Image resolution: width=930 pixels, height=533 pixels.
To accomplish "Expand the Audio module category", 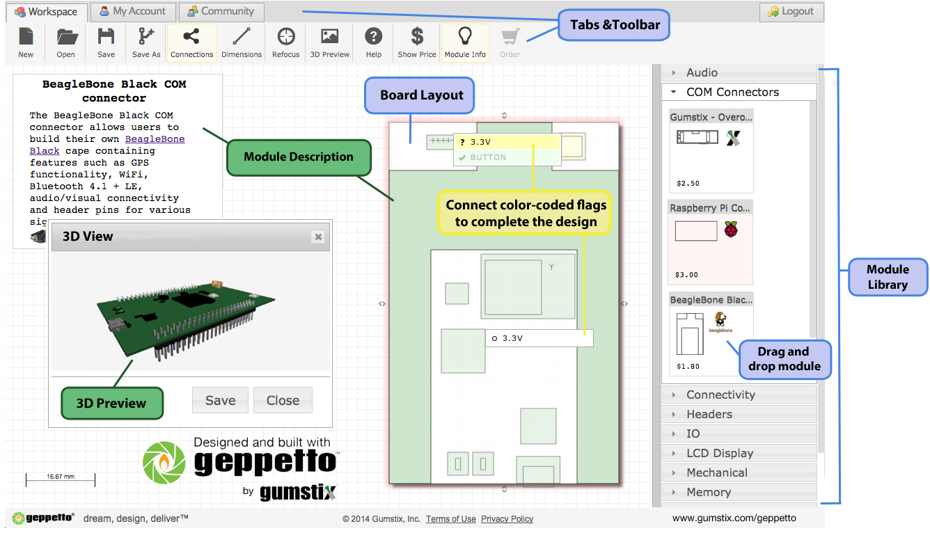I will [x=739, y=72].
